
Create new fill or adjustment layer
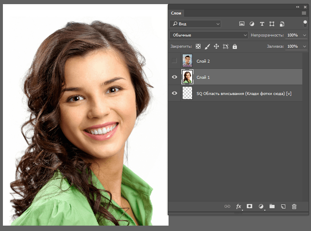261,207
